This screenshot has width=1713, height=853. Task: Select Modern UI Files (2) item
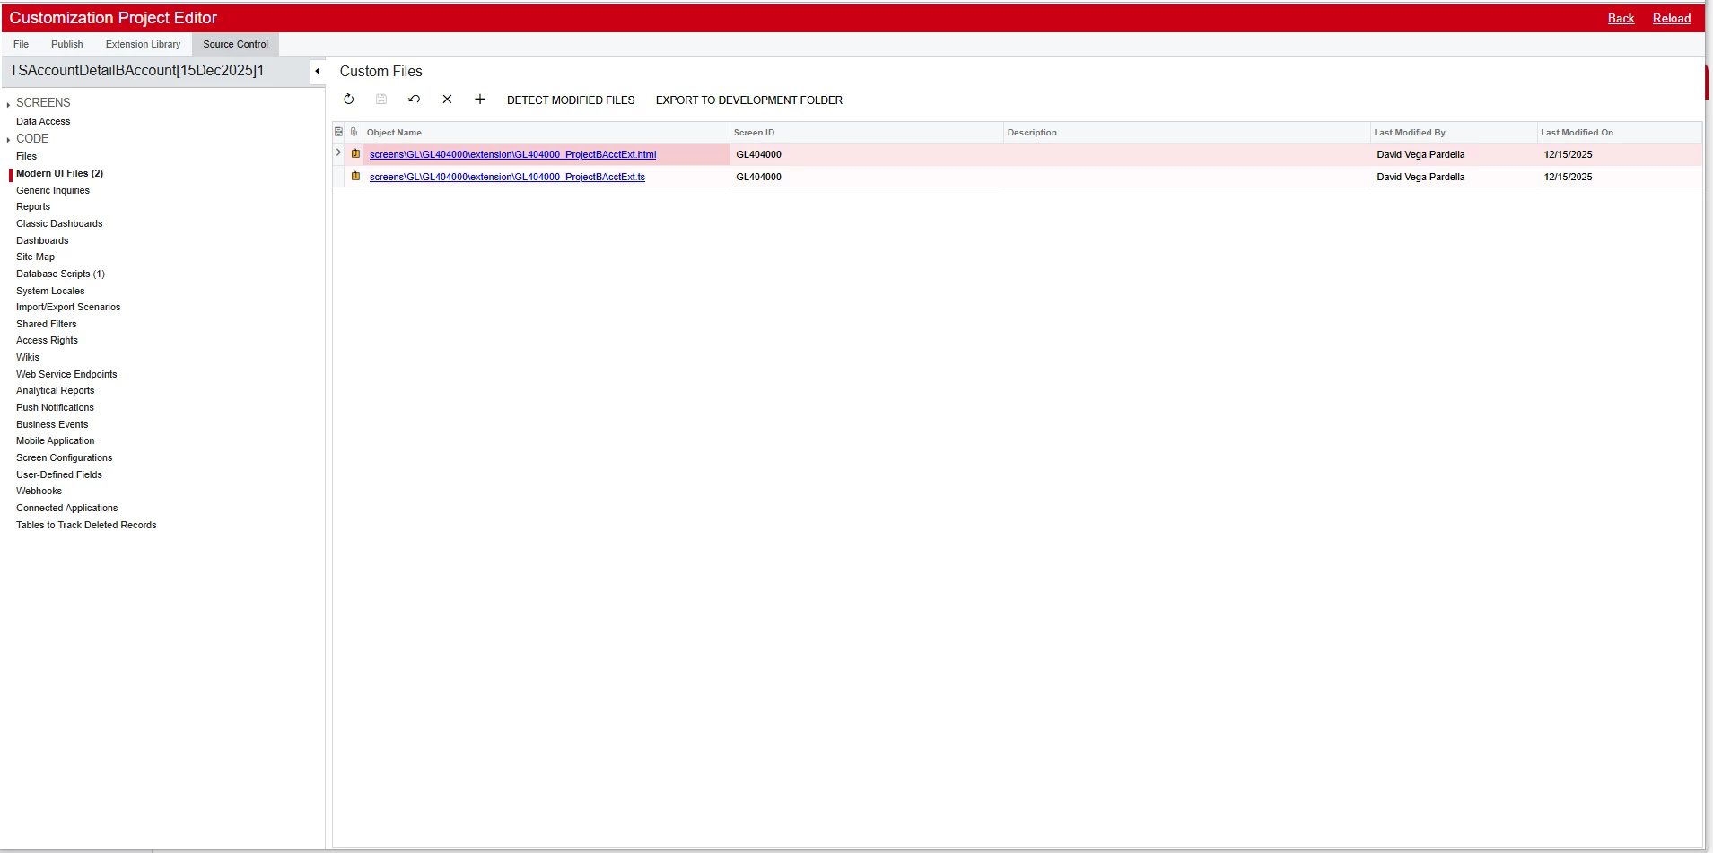pos(59,173)
